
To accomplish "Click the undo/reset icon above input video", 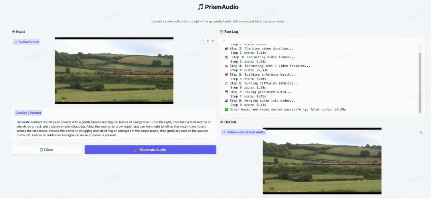I will pyautogui.click(x=204, y=41).
